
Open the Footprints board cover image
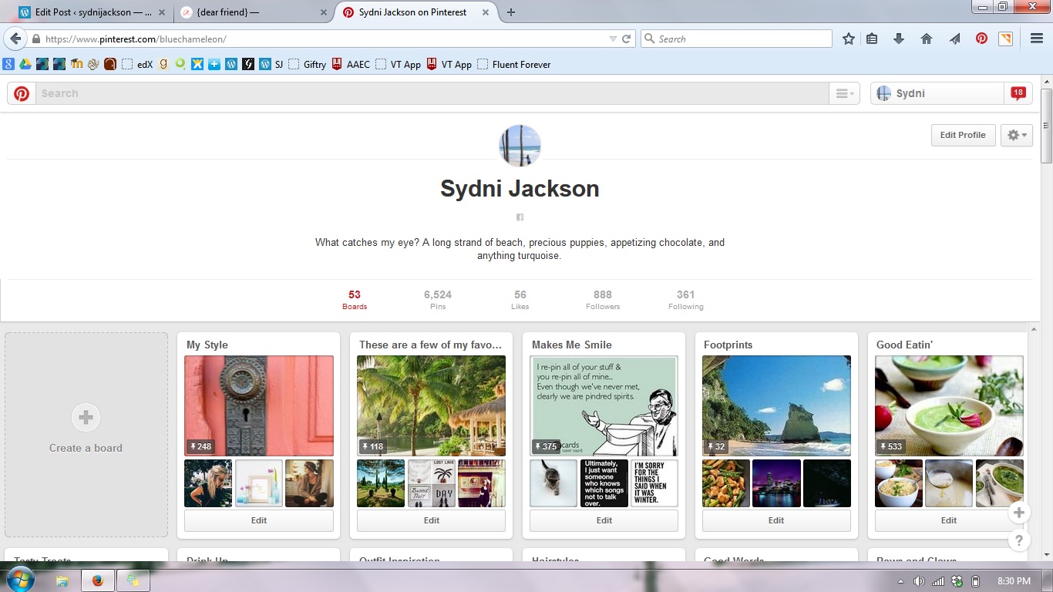[776, 405]
